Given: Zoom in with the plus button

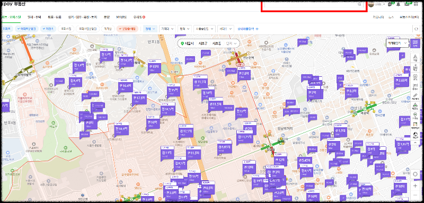Looking at the screenshot, I should (416, 186).
